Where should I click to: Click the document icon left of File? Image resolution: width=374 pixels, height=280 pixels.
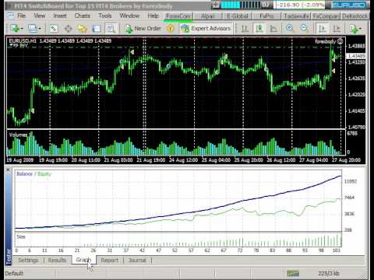click(x=10, y=16)
